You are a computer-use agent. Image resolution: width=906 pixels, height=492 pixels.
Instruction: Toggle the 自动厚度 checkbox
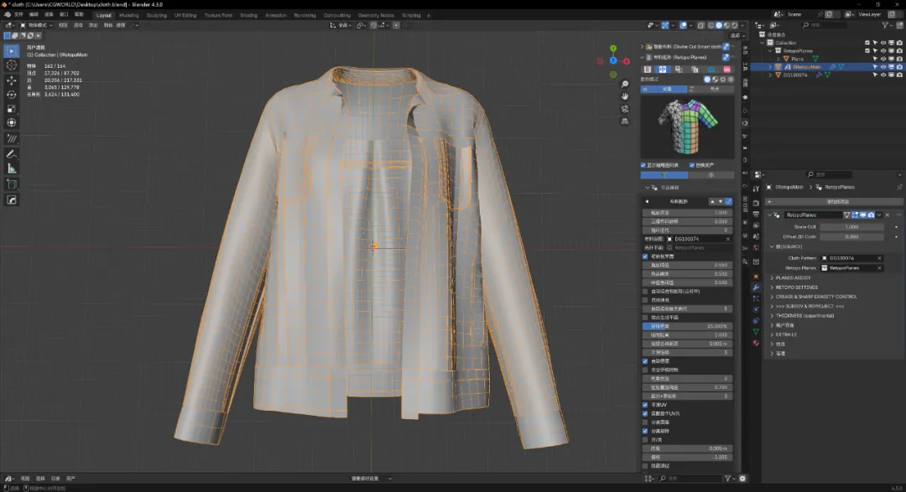[644, 360]
